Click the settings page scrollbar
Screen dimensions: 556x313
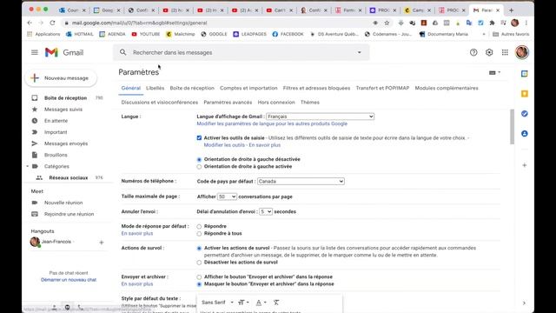512,127
